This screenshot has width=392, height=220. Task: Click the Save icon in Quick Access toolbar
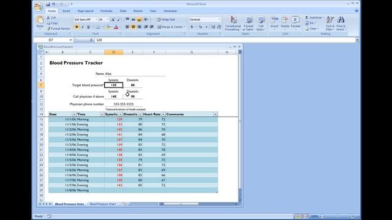tap(48, 4)
